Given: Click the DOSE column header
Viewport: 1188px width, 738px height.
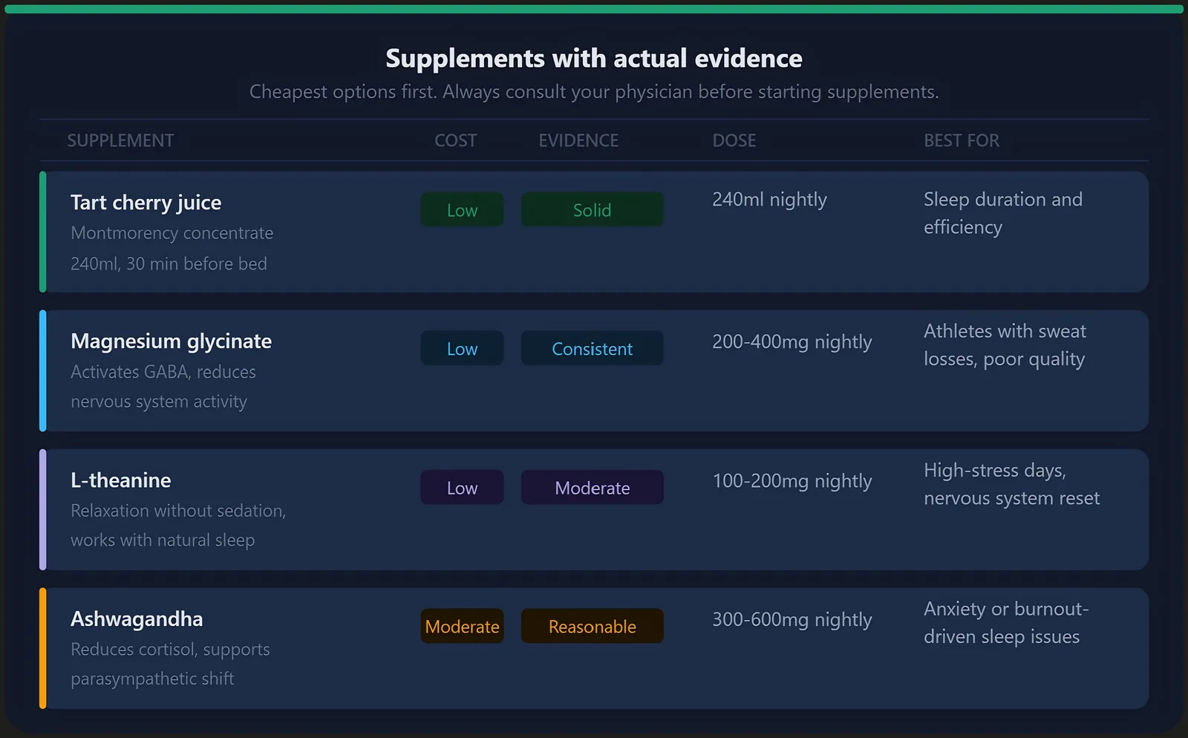Looking at the screenshot, I should click(x=734, y=140).
